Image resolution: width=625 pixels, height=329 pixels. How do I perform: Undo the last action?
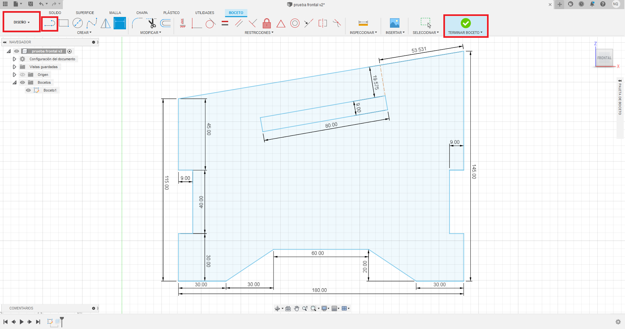coord(41,4)
